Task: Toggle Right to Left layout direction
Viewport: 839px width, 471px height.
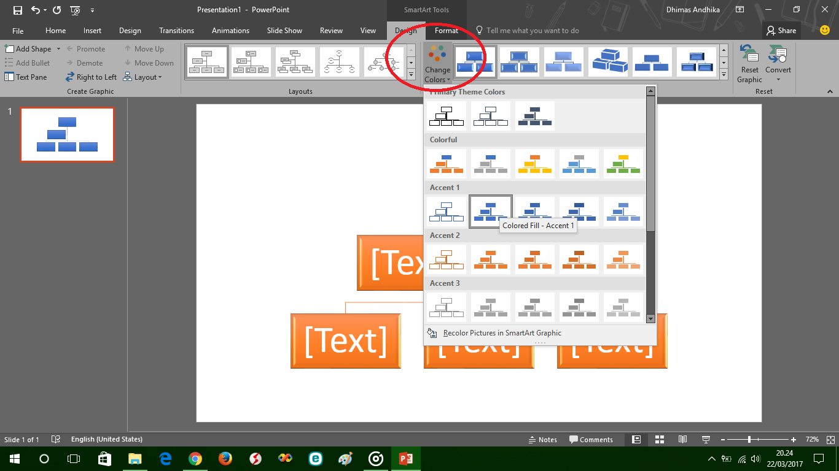Action: click(x=92, y=77)
